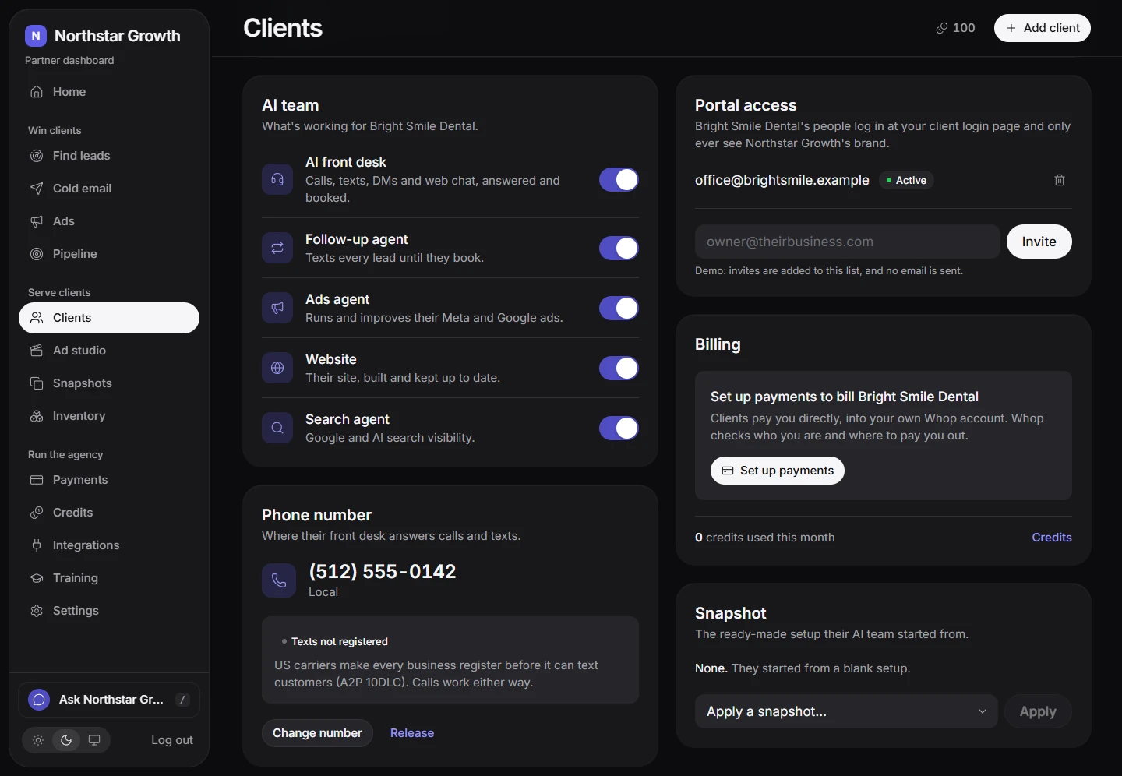Toggle the Search agent switch
This screenshot has height=776, width=1122.
pos(619,428)
